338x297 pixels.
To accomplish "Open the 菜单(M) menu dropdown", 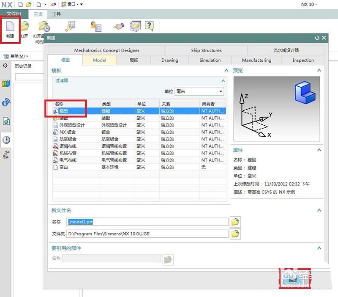I will (x=16, y=56).
